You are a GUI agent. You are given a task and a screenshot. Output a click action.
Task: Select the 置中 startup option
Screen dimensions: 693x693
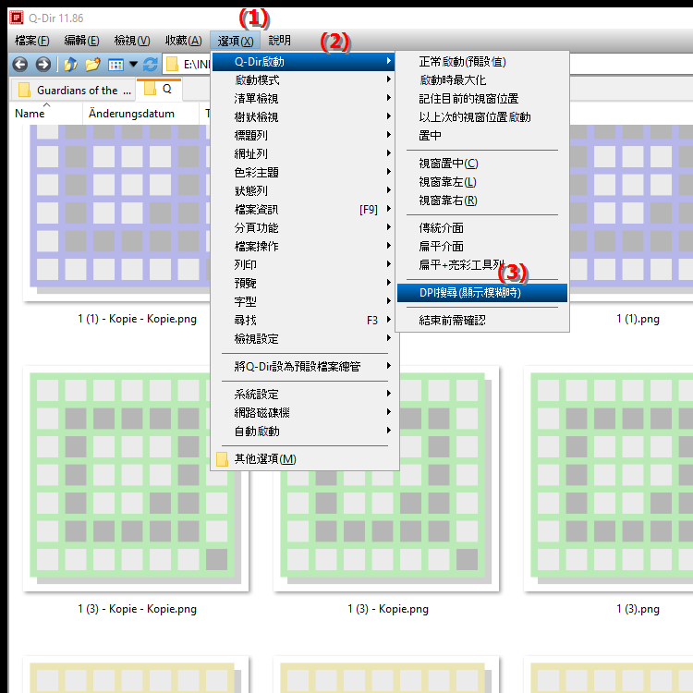tap(481, 135)
